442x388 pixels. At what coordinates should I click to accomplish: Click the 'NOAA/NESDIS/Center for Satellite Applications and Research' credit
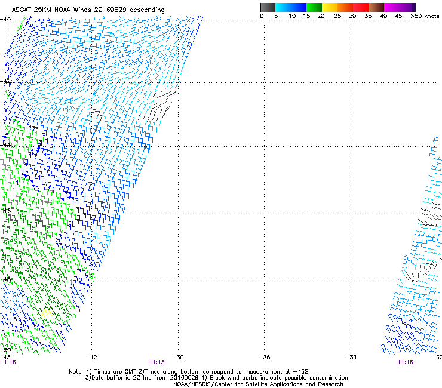coord(258,384)
